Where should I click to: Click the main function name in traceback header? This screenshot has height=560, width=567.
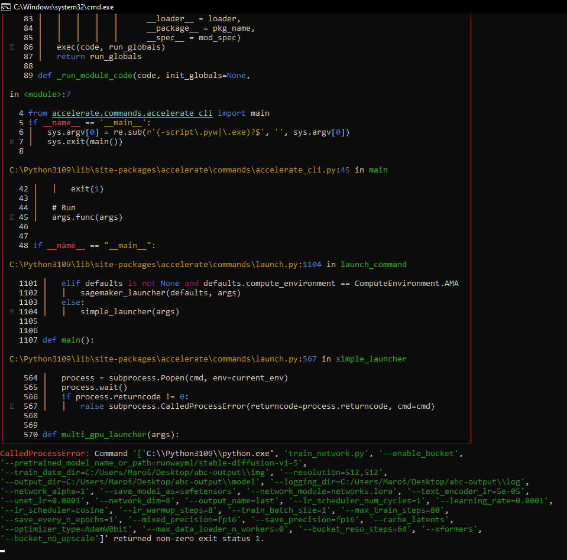click(378, 170)
